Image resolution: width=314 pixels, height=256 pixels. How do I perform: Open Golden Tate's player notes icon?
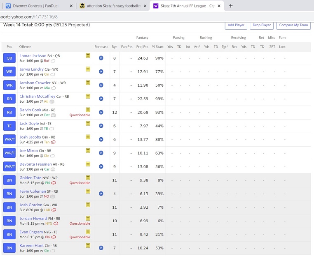coord(88,178)
